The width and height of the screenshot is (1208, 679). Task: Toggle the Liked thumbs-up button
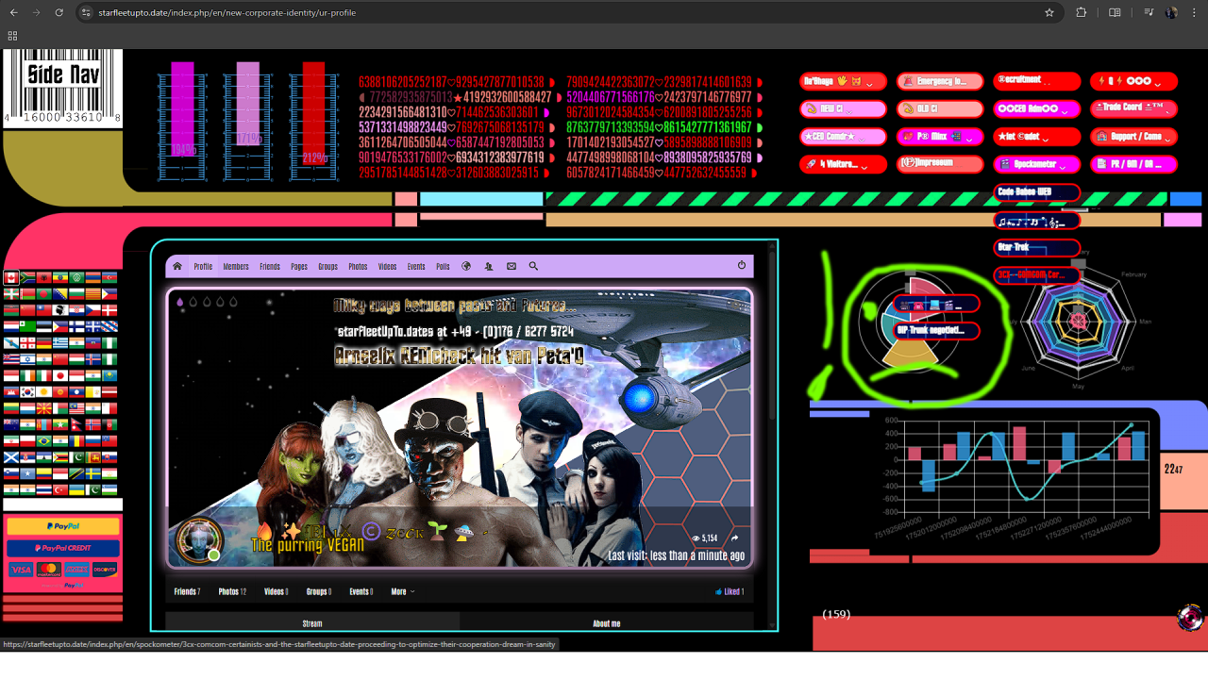pos(730,592)
